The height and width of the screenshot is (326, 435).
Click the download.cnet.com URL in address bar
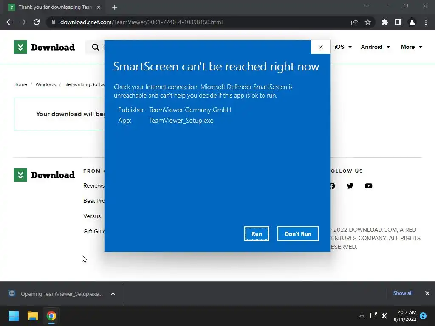pos(141,22)
